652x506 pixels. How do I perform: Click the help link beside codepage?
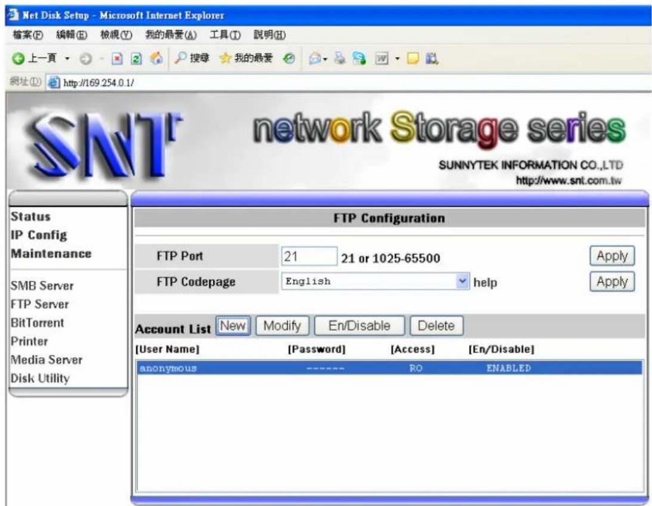click(x=485, y=283)
